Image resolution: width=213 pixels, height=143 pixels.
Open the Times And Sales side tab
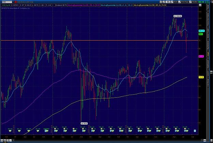coord(208,19)
